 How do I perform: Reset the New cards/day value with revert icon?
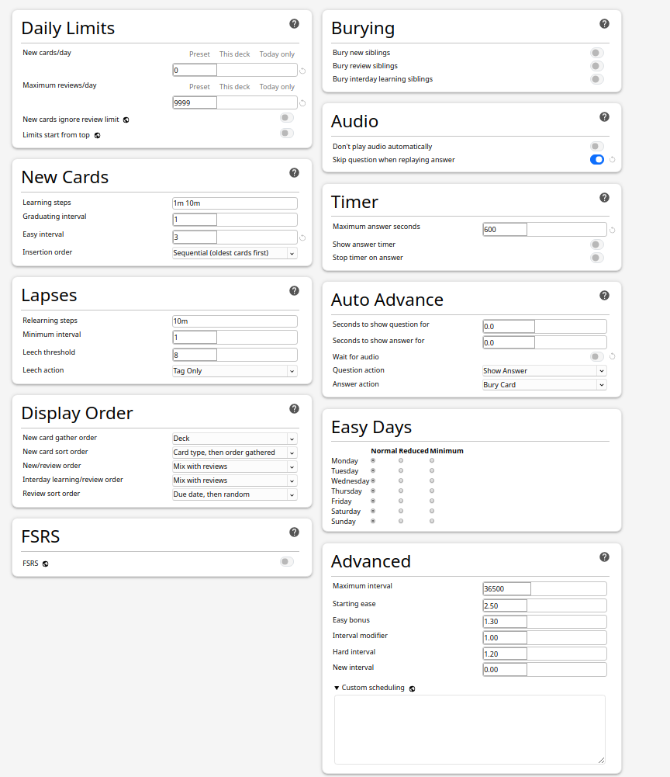pos(302,71)
